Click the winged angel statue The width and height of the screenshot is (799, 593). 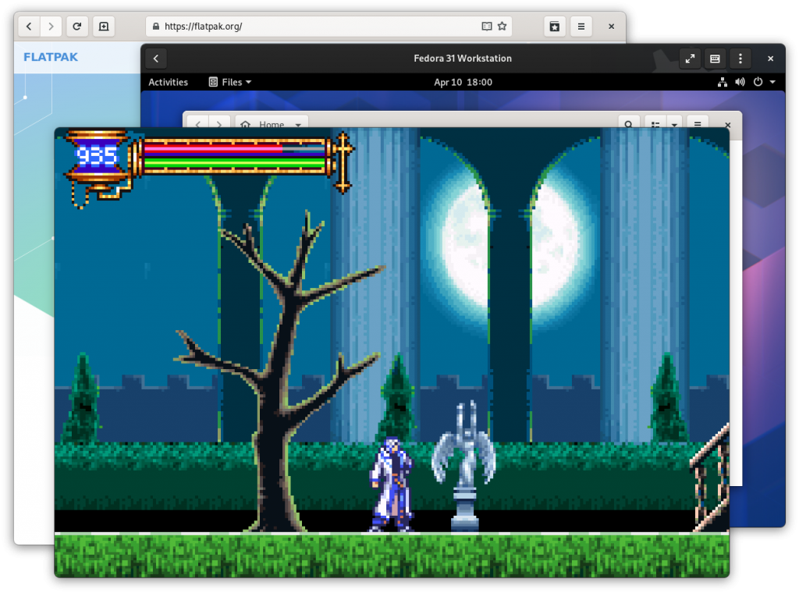point(463,466)
